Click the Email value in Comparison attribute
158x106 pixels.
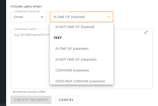[19, 17]
